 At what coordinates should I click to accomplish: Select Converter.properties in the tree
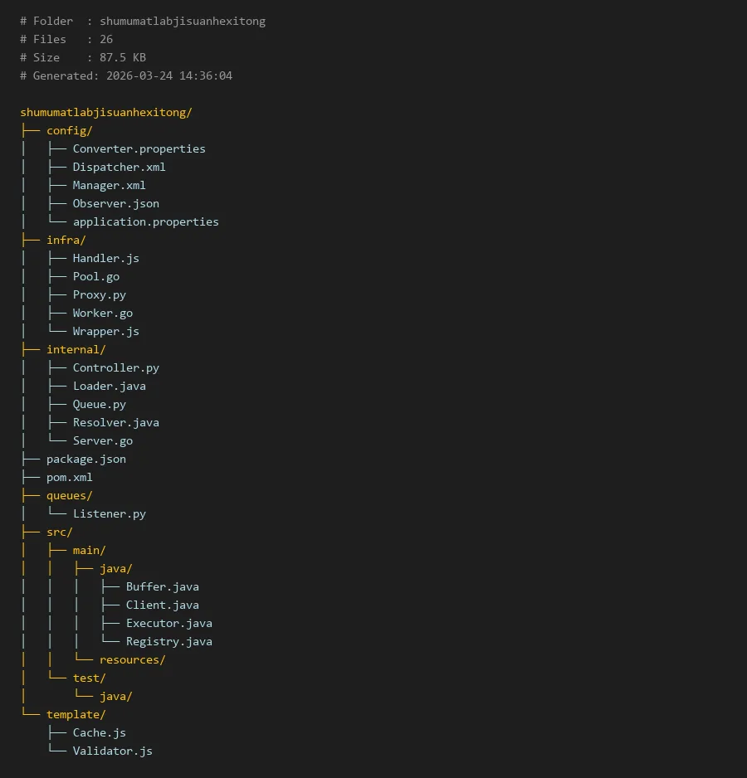[x=139, y=148]
